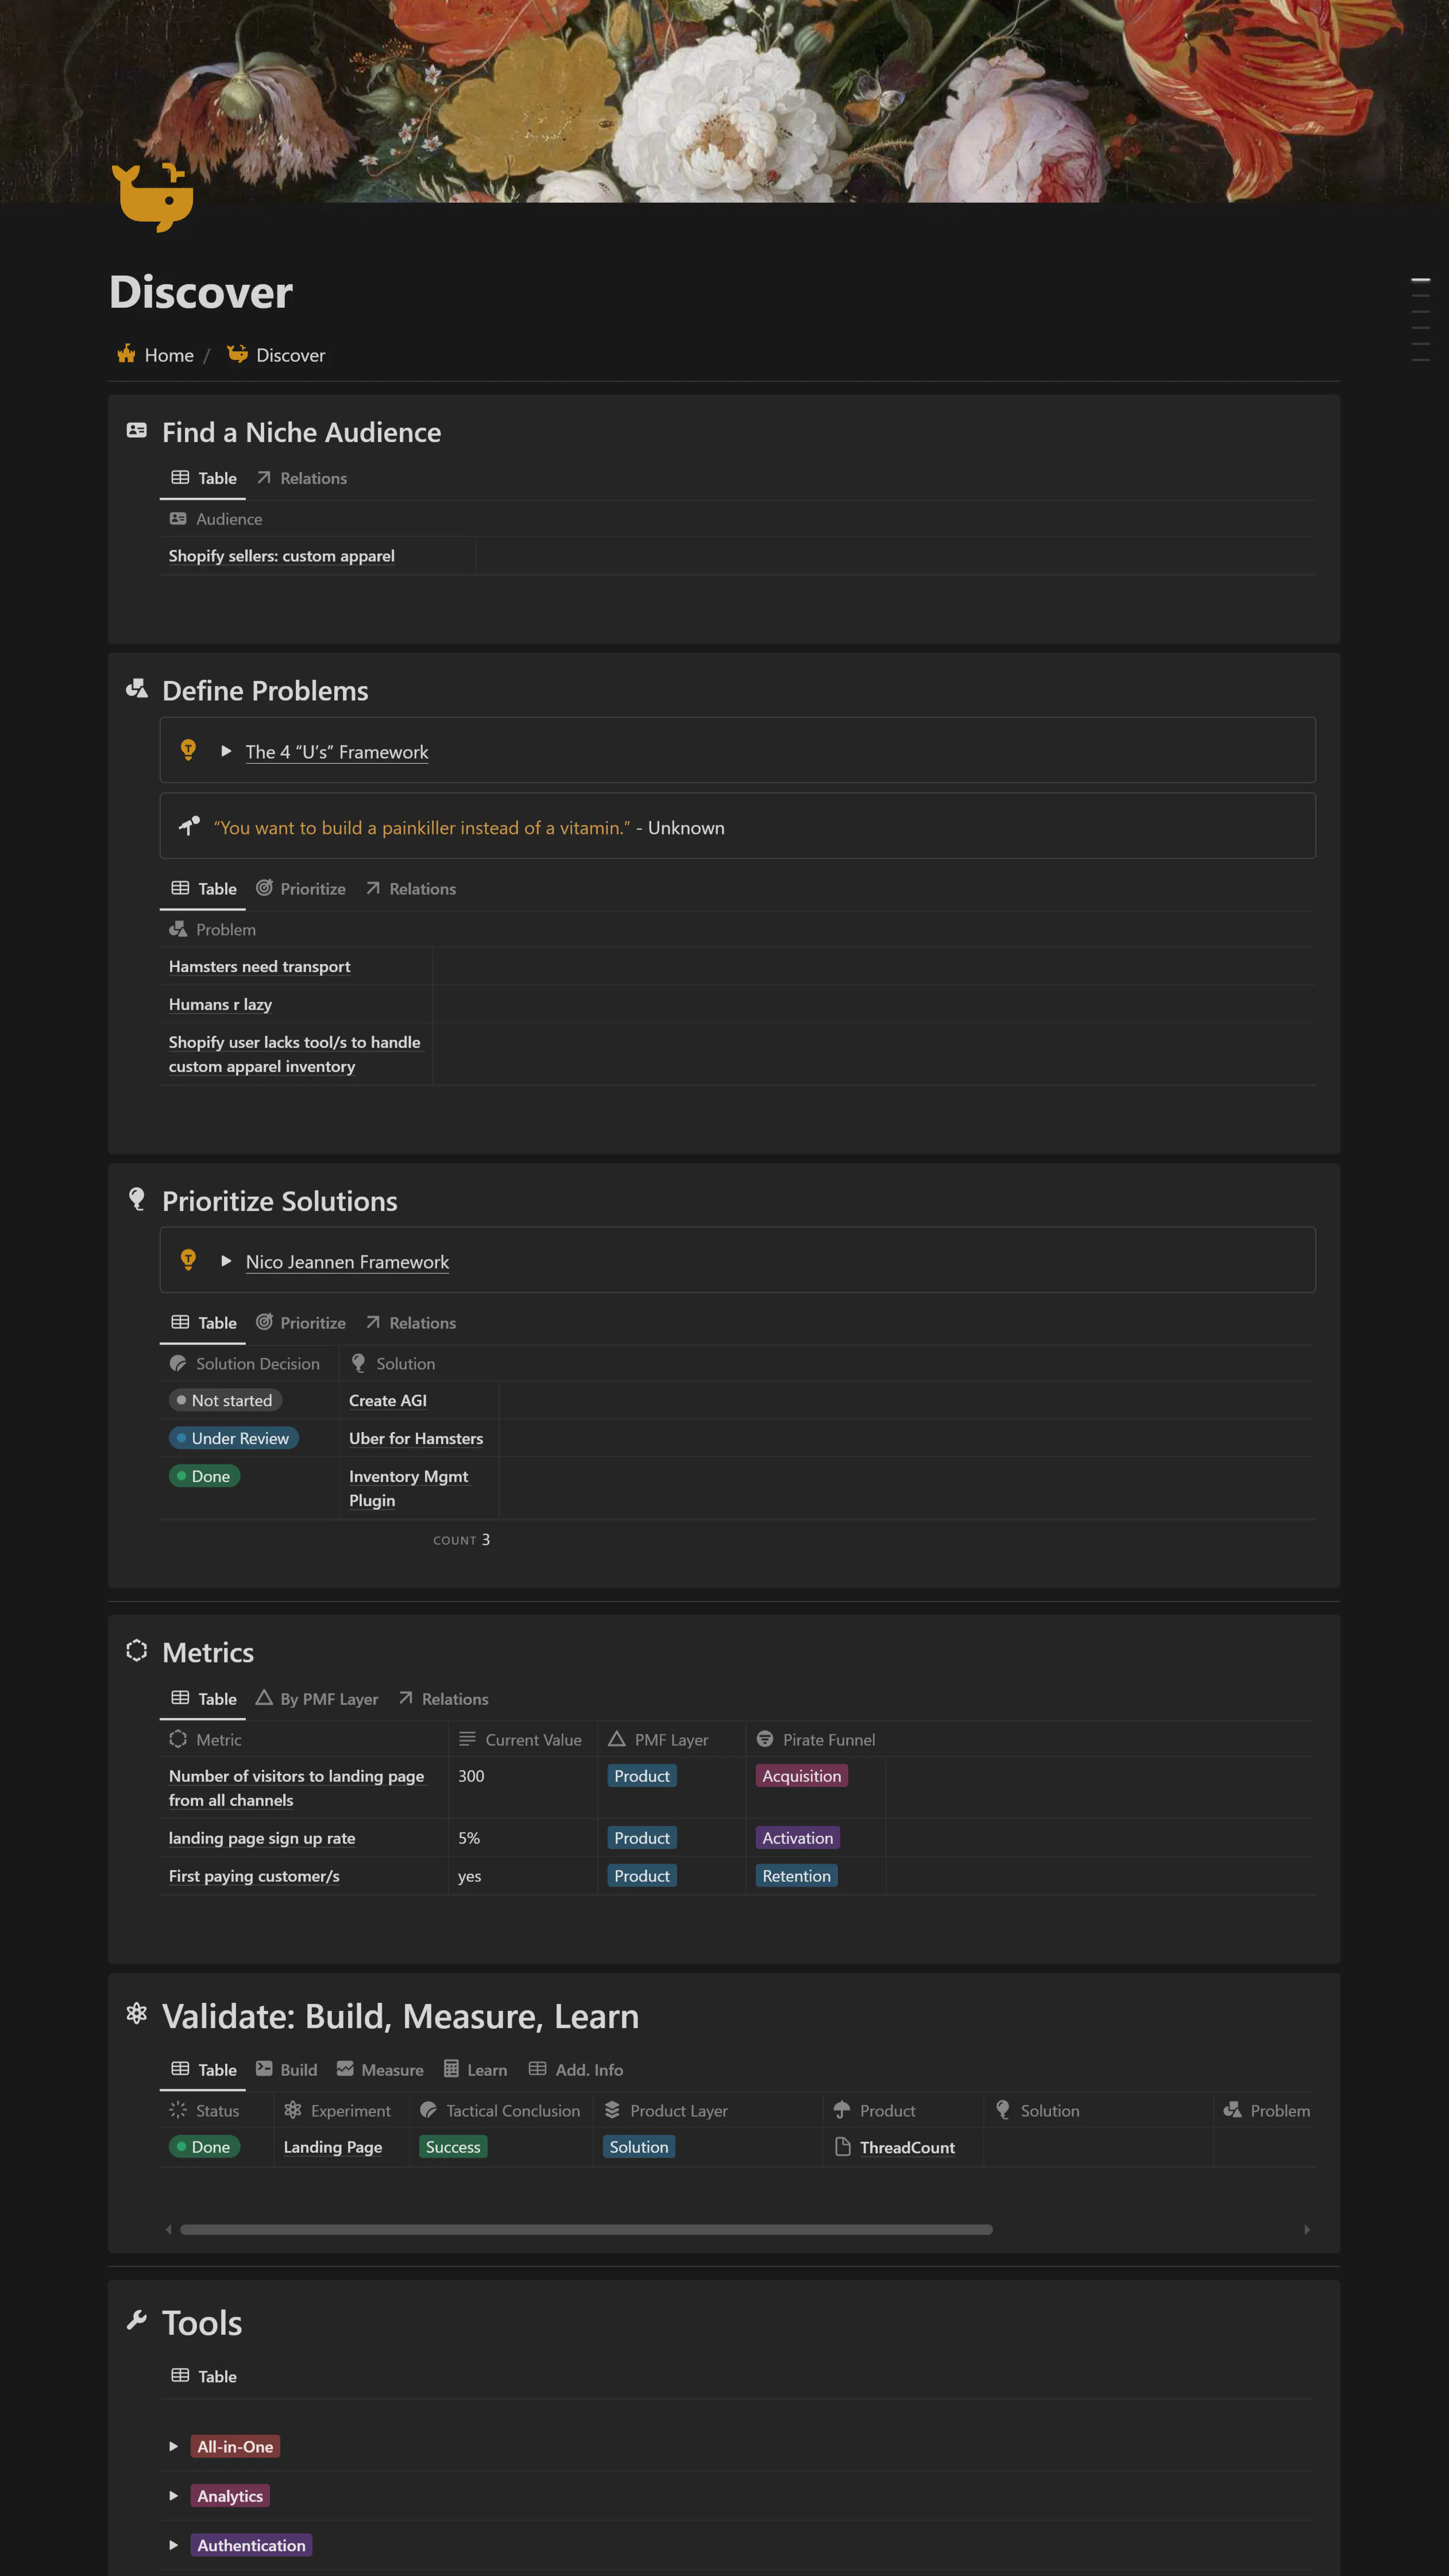Switch to Measure tab in Validate
The height and width of the screenshot is (2576, 1449).
(x=380, y=2069)
